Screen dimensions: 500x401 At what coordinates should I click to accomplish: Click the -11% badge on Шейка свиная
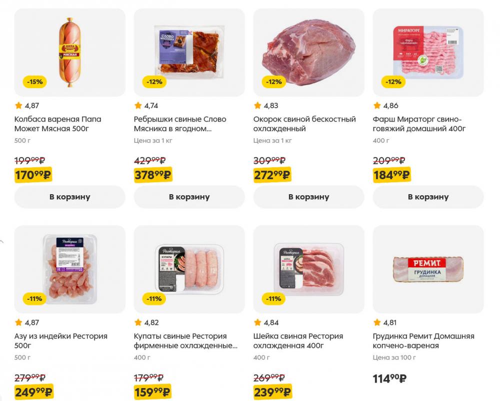click(274, 299)
